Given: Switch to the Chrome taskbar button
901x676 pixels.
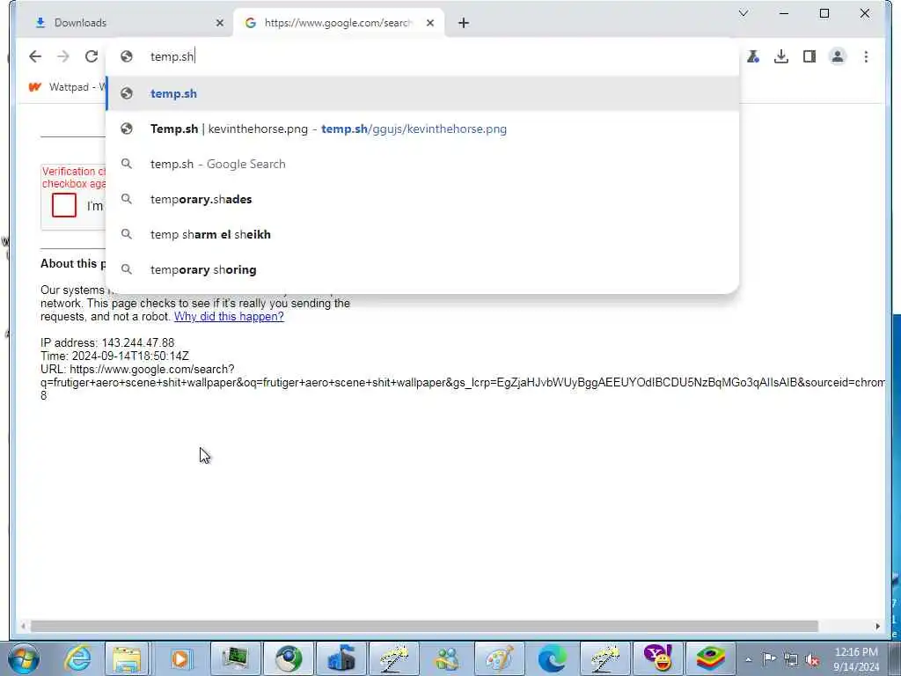Looking at the screenshot, I should click(288, 658).
